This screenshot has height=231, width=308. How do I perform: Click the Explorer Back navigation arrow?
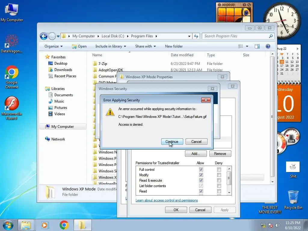44,36
